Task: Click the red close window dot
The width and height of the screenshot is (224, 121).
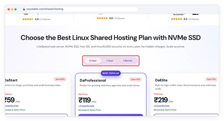Action: [9, 9]
